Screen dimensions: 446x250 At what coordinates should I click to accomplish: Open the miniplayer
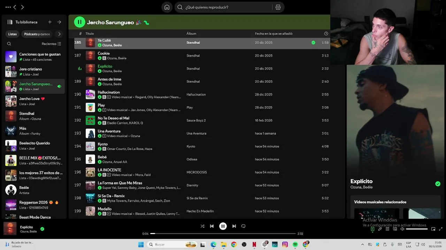click(433, 229)
